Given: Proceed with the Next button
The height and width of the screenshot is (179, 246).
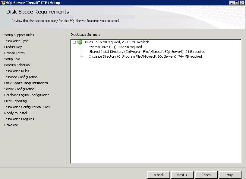Looking at the screenshot, I should (x=182, y=175).
